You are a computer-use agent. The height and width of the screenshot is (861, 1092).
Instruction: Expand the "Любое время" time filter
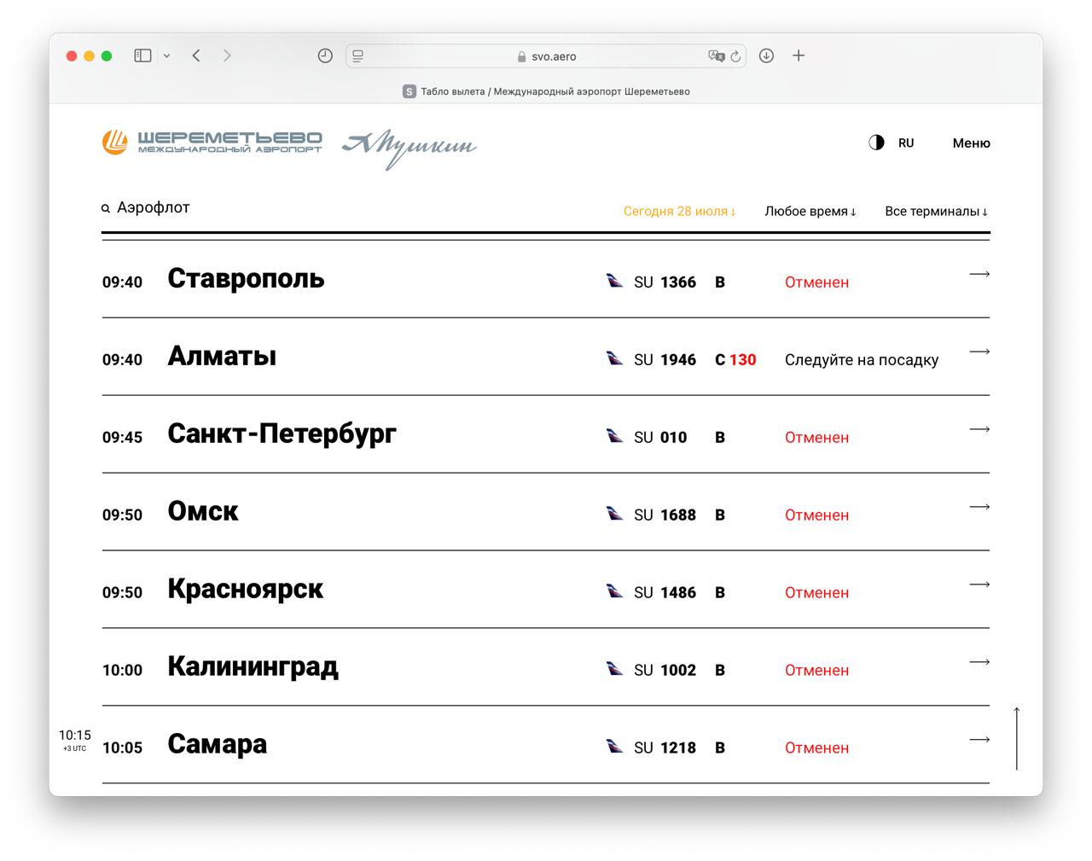coord(810,212)
